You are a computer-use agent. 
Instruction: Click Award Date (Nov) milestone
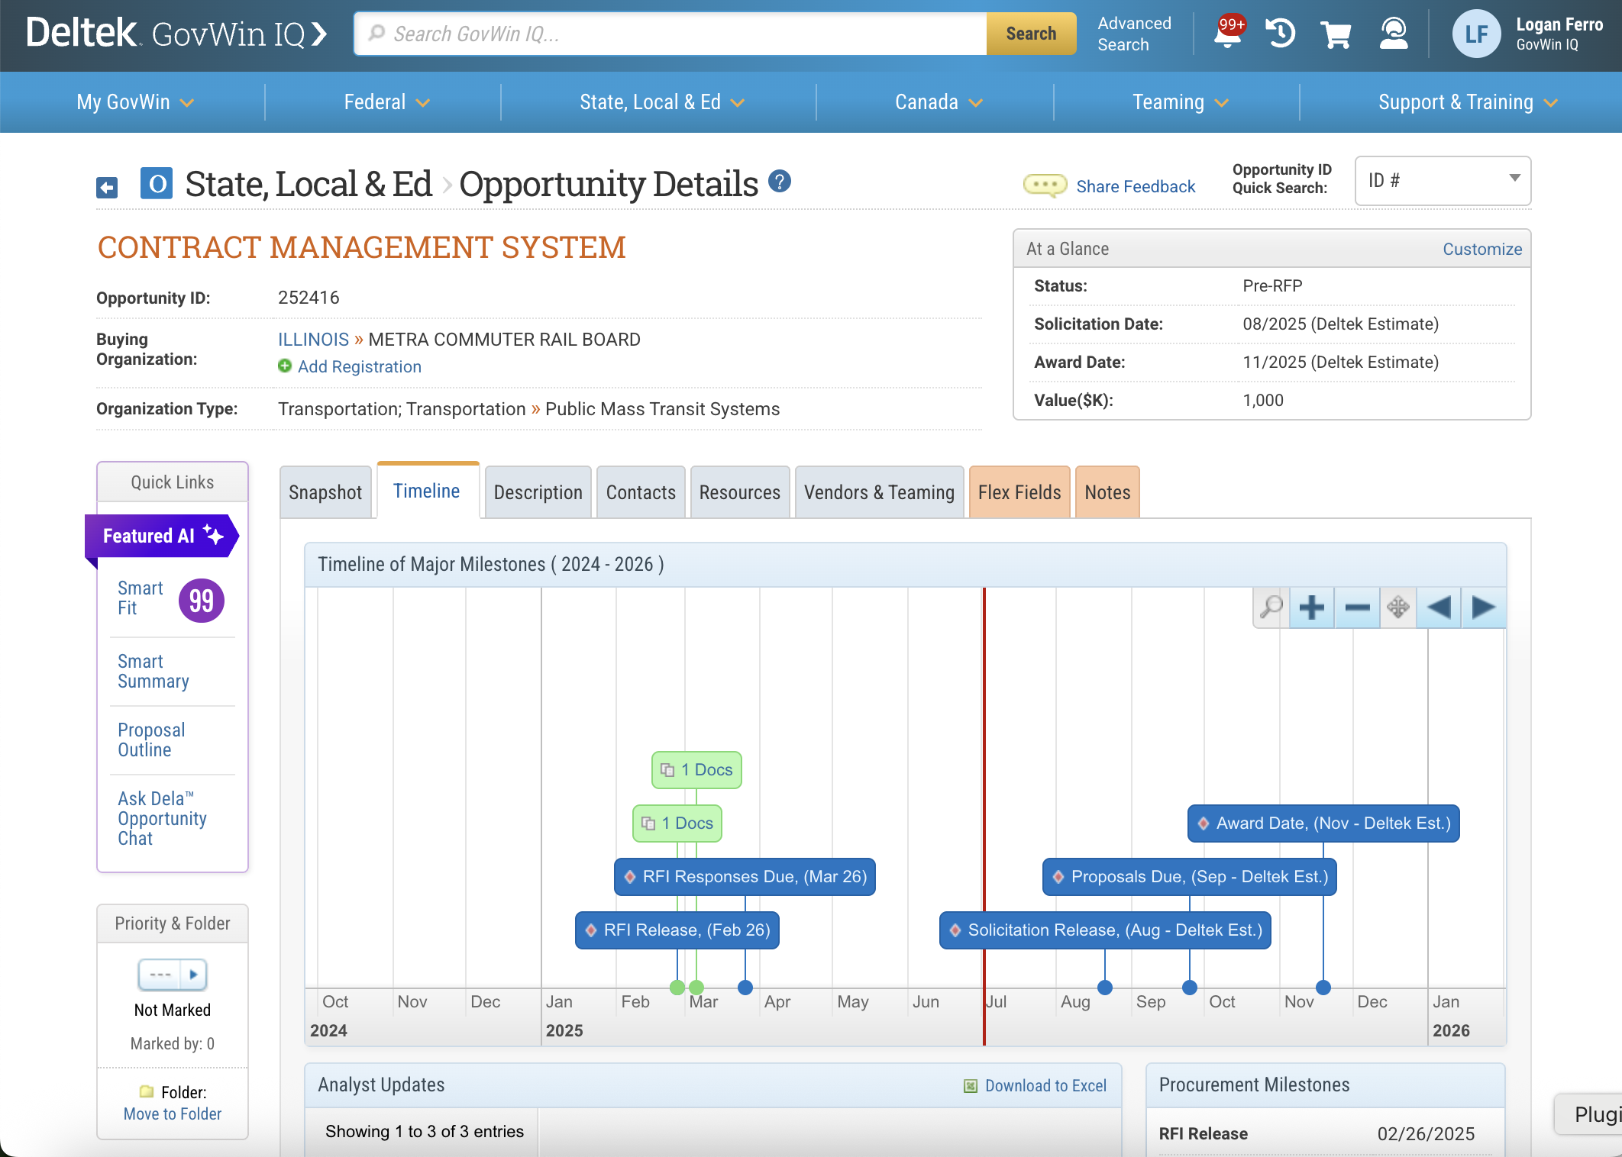[1324, 823]
